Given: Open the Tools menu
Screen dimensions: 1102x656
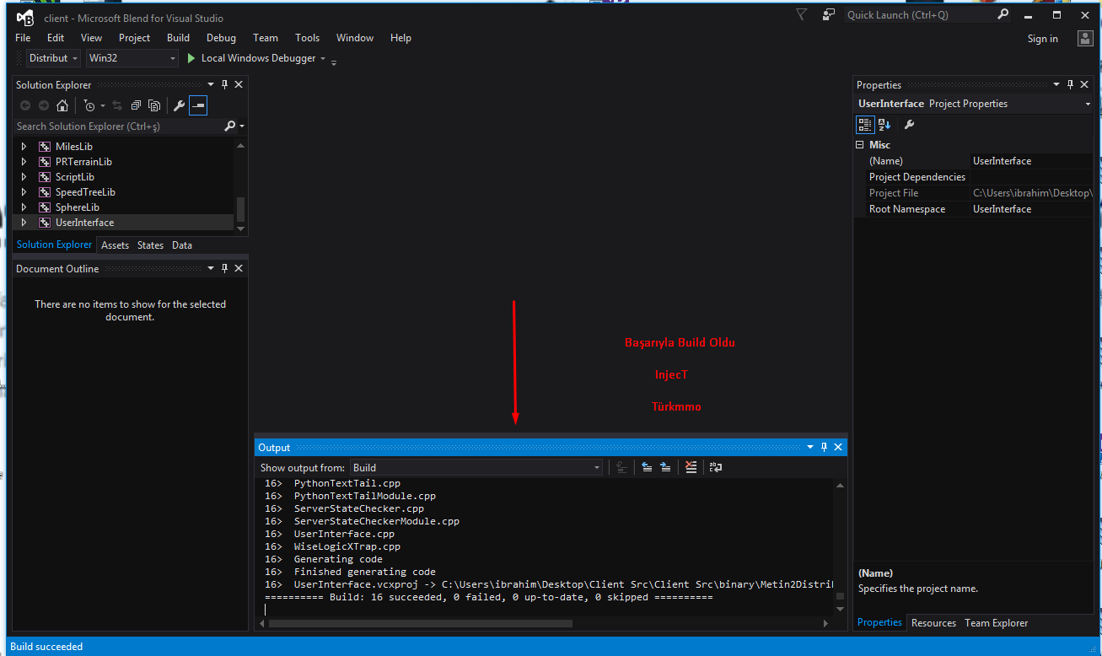Looking at the screenshot, I should 307,38.
